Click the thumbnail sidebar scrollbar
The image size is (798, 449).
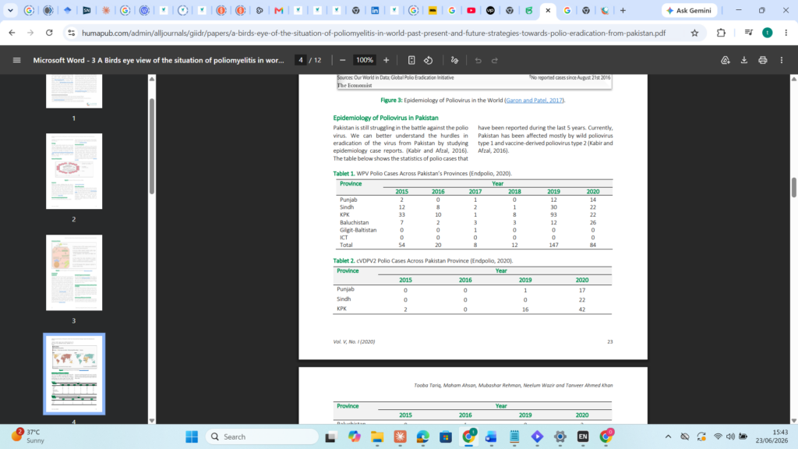(x=152, y=147)
